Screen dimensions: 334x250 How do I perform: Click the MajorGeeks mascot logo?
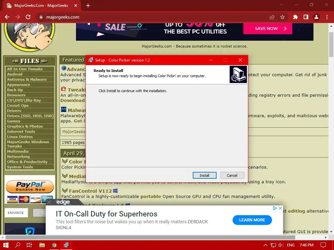point(30,37)
